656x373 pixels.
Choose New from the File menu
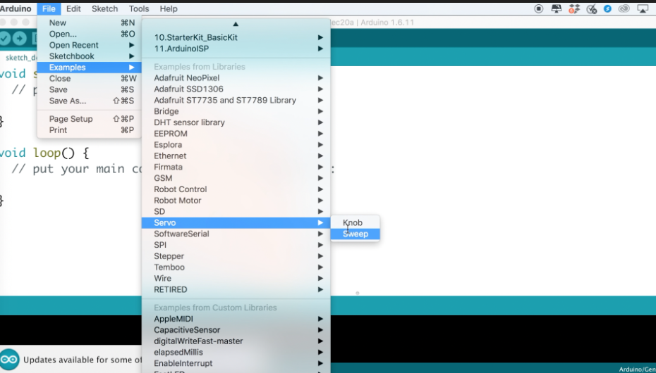(89, 23)
